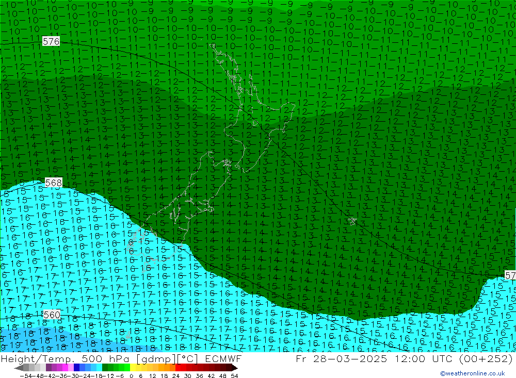Viewport: 516px width, 378px height.
Task: Click the cut-off contour label at right edge
Action: pos(510,276)
